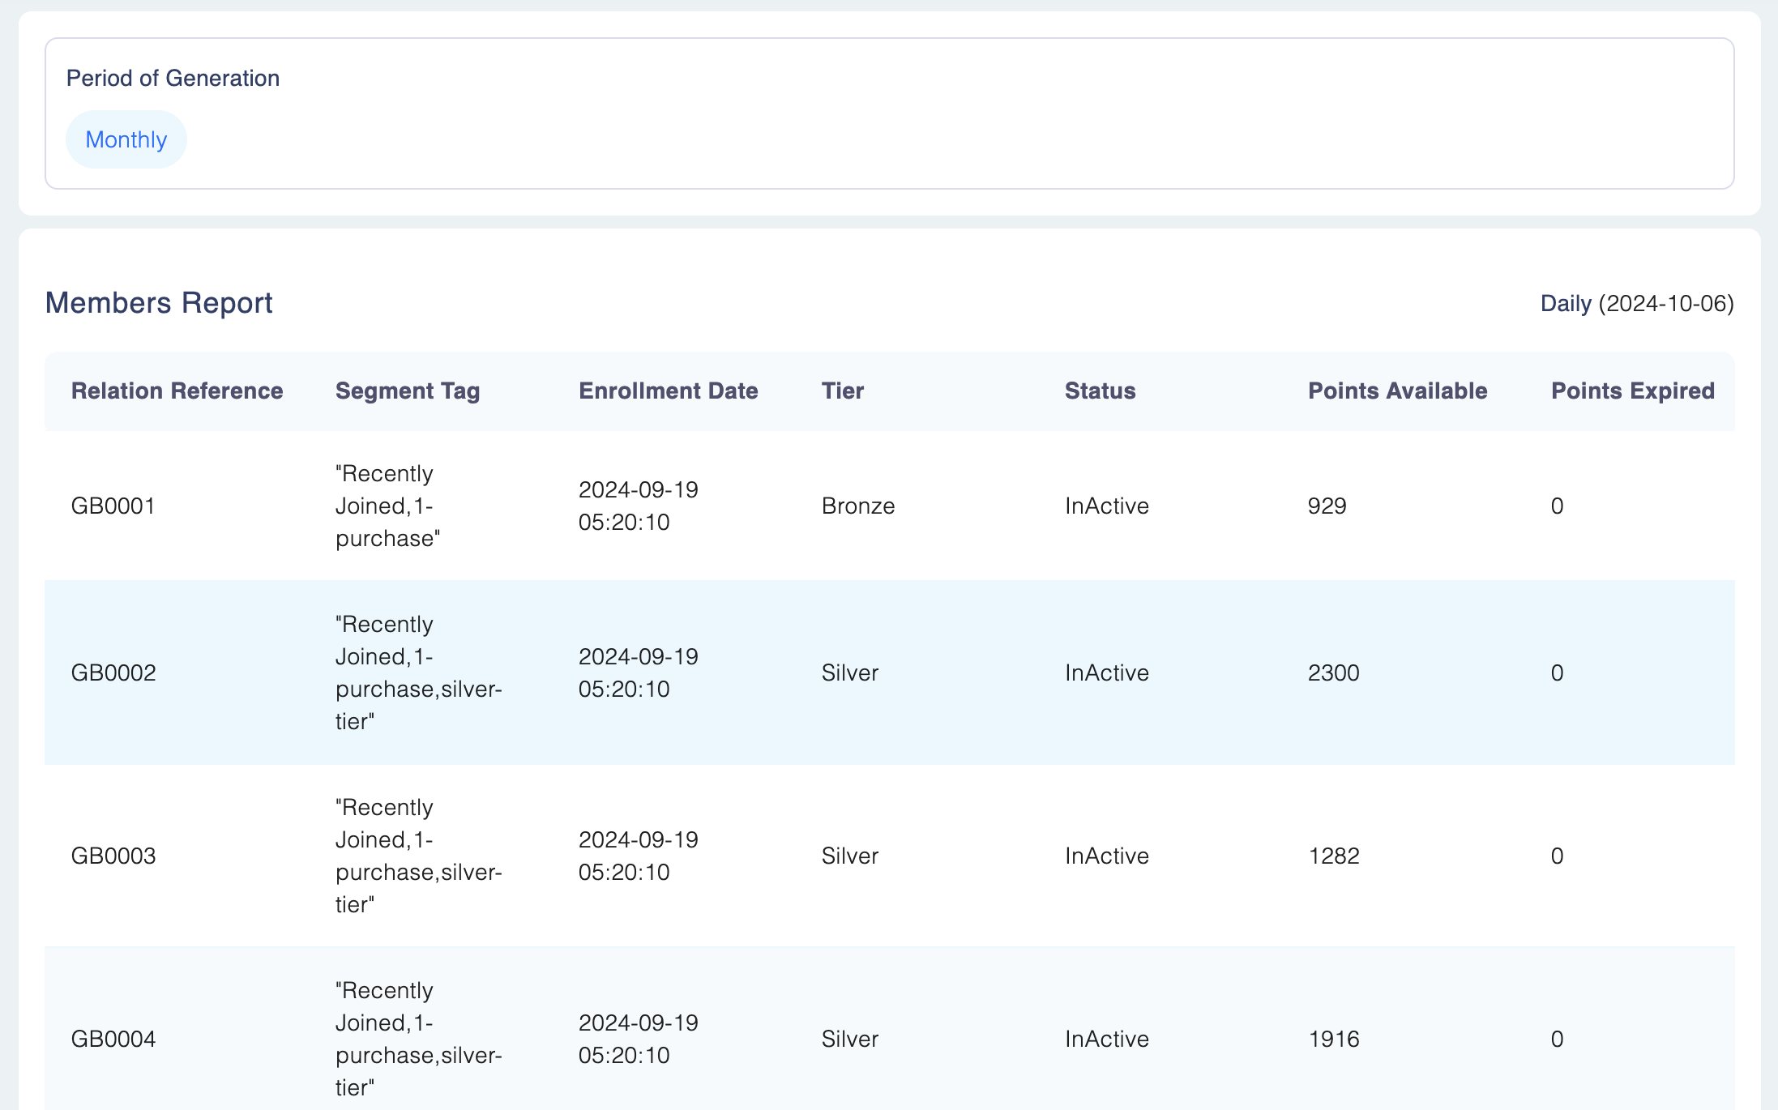Image resolution: width=1778 pixels, height=1110 pixels.
Task: Click the Enrollment Date column header
Action: 668,391
